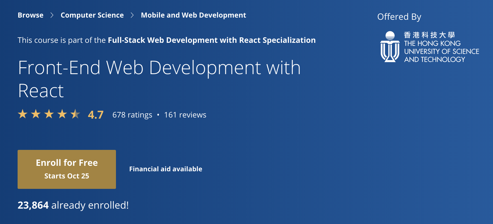Click chevron after Computer Science breadcrumb
This screenshot has width=493, height=224.
(x=132, y=15)
